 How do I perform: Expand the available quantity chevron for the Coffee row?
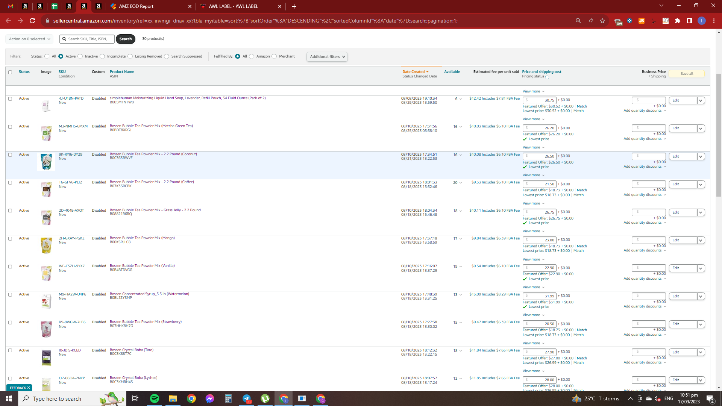tap(461, 183)
